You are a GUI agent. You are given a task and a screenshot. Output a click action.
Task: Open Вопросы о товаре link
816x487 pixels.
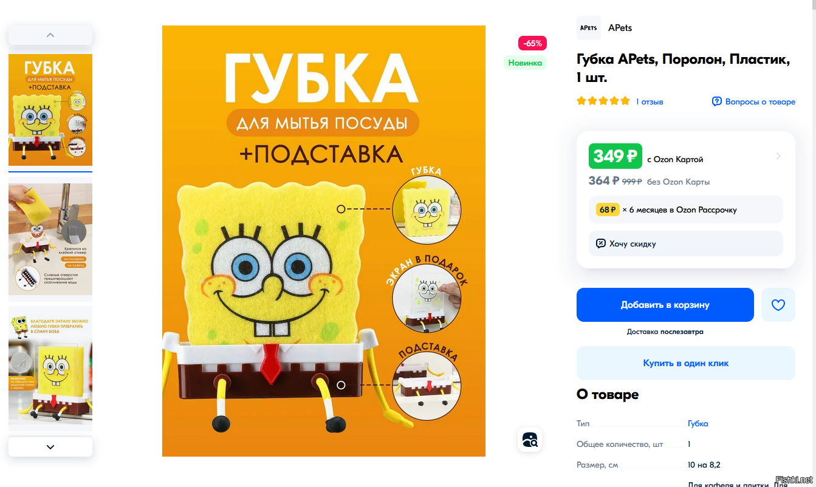click(760, 101)
